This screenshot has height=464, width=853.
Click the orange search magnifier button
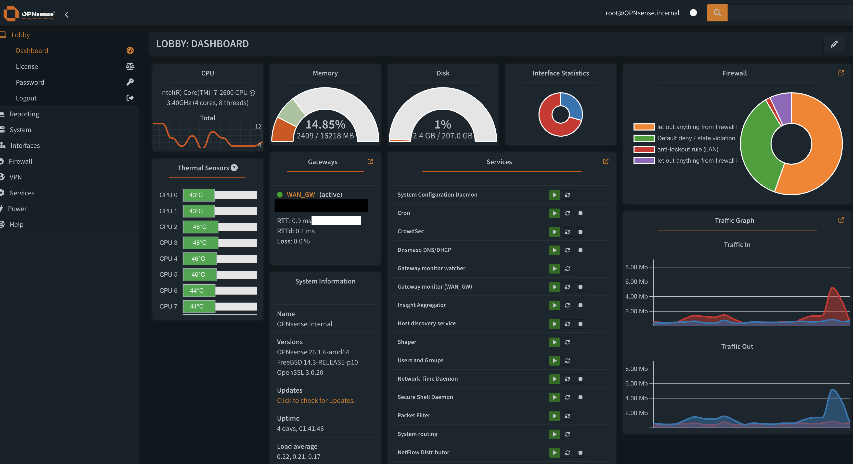(x=717, y=12)
